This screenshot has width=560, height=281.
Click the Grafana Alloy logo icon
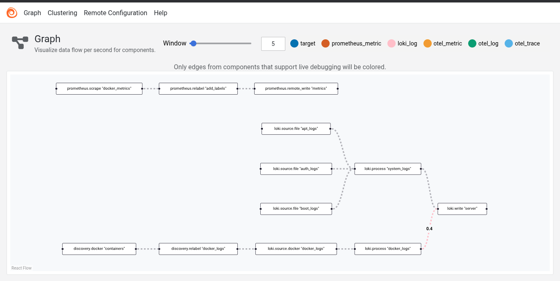pyautogui.click(x=11, y=12)
